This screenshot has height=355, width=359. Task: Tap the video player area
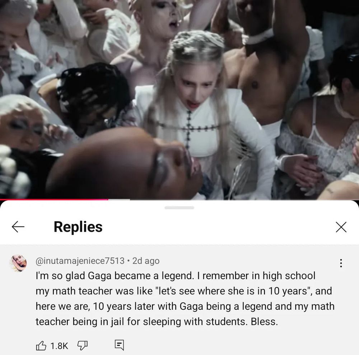click(179, 100)
